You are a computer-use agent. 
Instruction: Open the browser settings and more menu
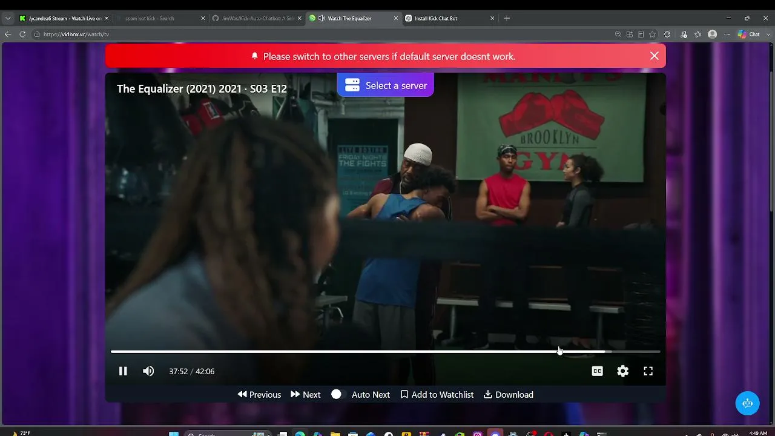coord(727,35)
